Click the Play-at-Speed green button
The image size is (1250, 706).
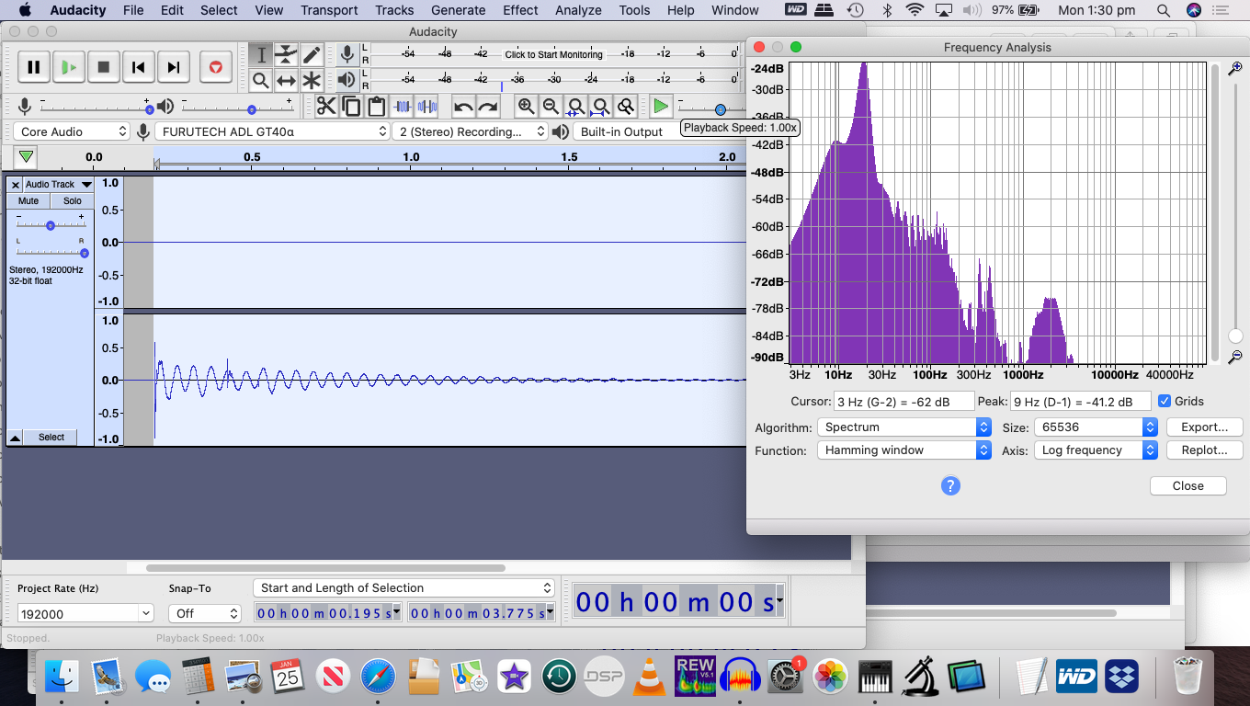tap(661, 107)
